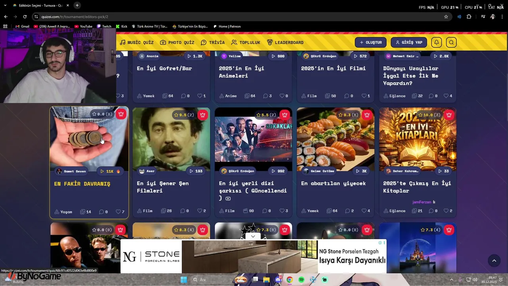Click the 10.0 star rating on Kitaplar card
This screenshot has width=508, height=286.
pos(429,115)
